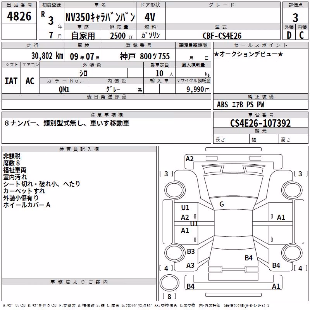Click the G windshield chip mark
Image resolution: width=310 pixels, height=310 pixels.
pos(222,204)
